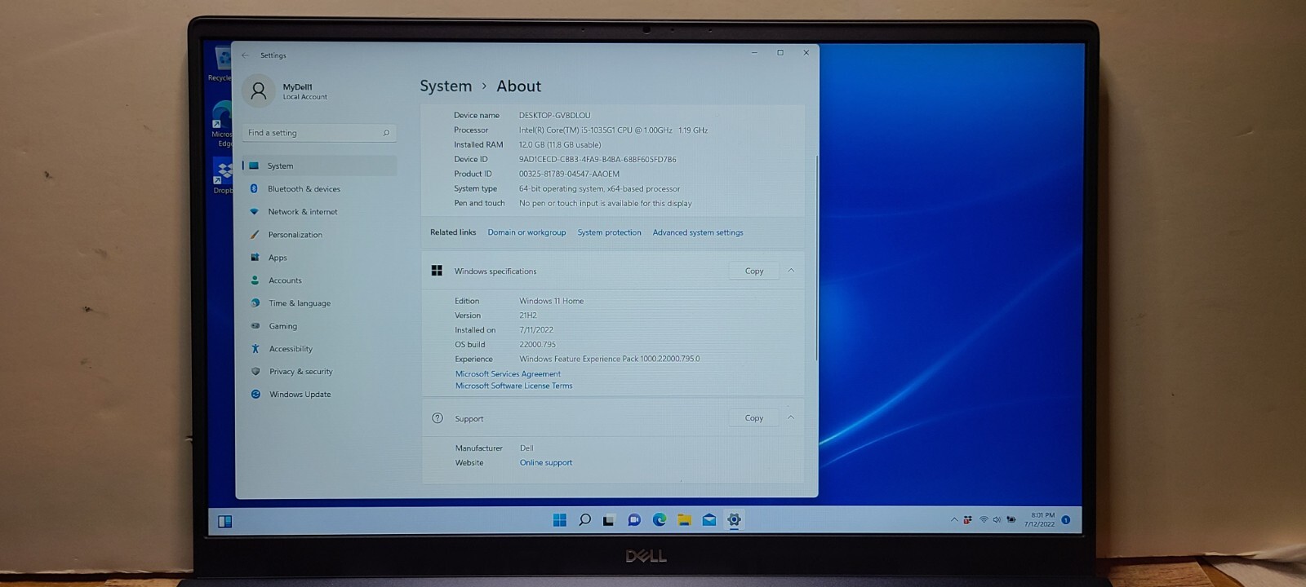Open the Domain or workgroup link
Image resolution: width=1306 pixels, height=587 pixels.
point(526,232)
